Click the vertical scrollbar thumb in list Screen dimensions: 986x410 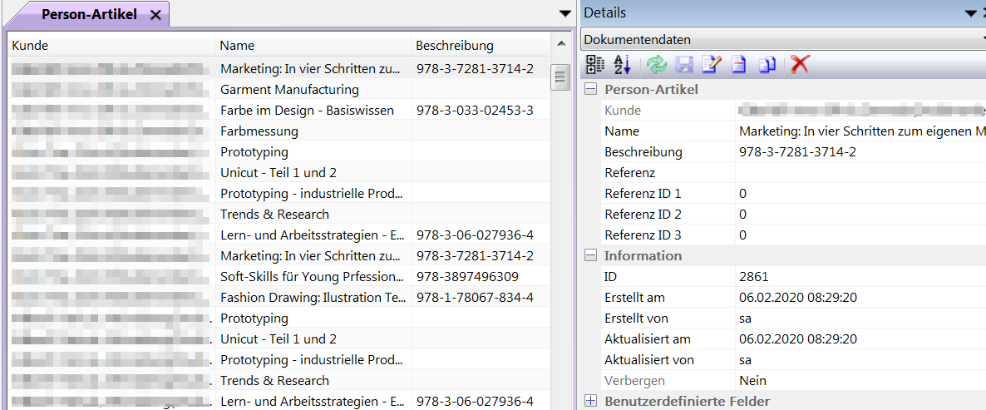[x=560, y=77]
